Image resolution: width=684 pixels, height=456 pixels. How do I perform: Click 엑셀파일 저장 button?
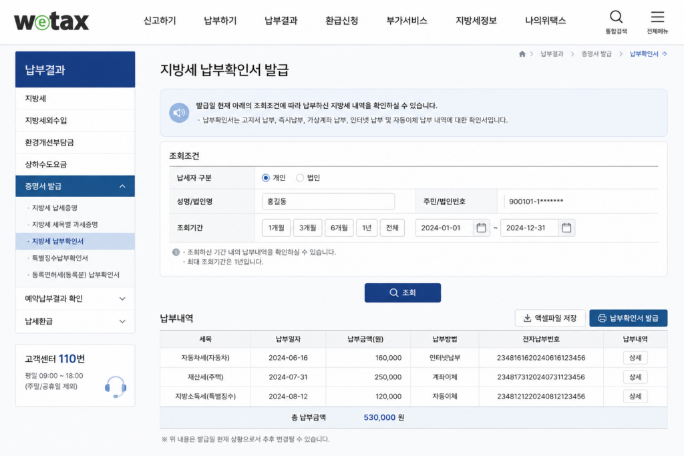[550, 318]
